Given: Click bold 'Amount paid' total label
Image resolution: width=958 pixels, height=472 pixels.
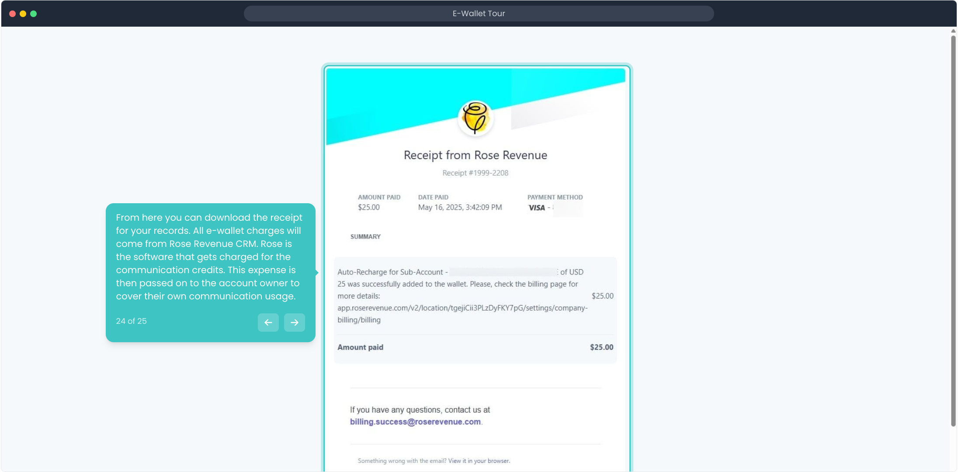Looking at the screenshot, I should click(x=360, y=347).
